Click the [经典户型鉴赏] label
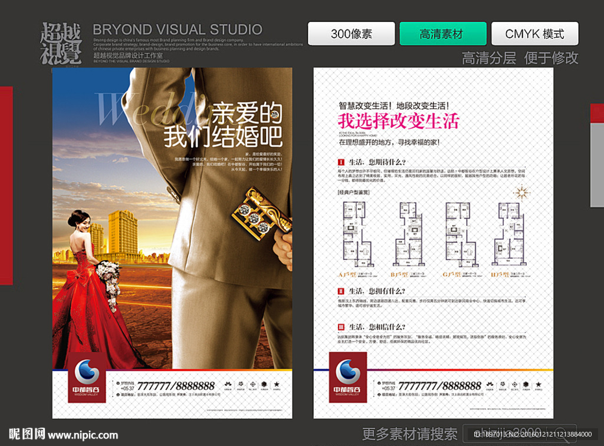604x446 pixels. pyautogui.click(x=354, y=192)
